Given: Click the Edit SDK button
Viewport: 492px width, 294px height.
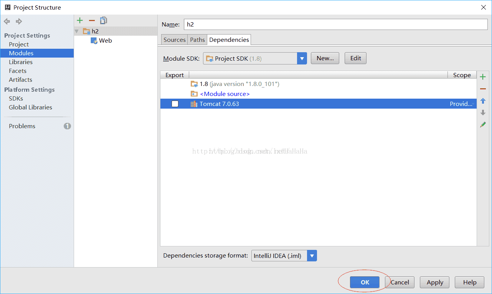Looking at the screenshot, I should pos(356,58).
